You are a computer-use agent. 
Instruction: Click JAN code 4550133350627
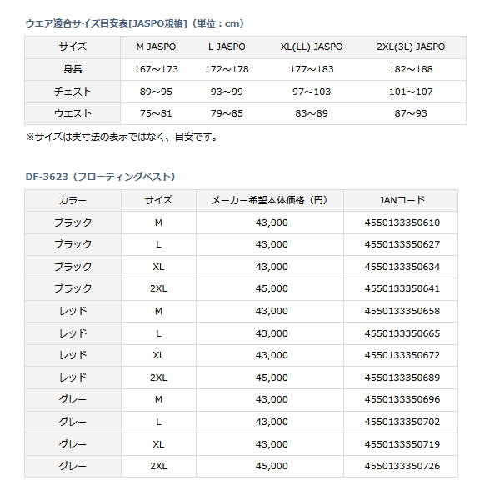tap(402, 244)
